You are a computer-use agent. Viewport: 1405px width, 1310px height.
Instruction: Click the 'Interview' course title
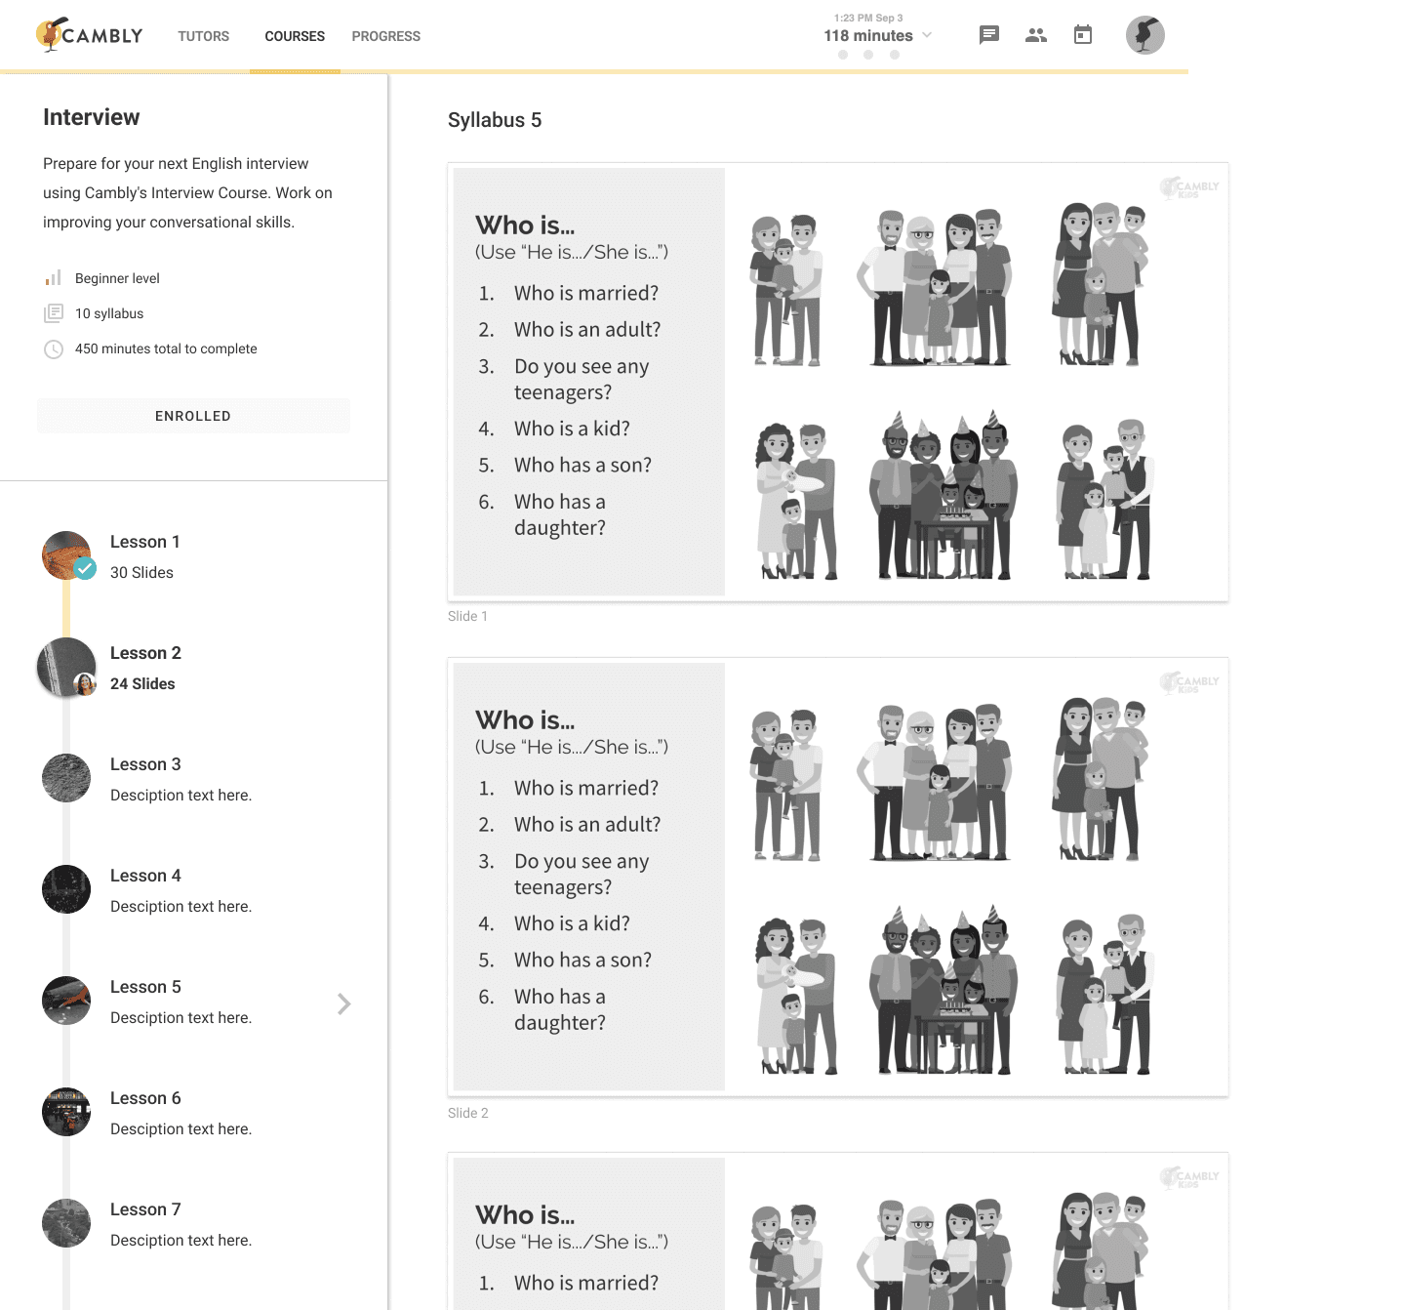click(92, 117)
